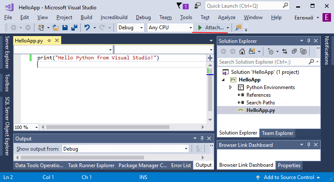This screenshot has width=334, height=182.
Task: Click the green Start Attach play button
Action: pyautogui.click(x=200, y=28)
